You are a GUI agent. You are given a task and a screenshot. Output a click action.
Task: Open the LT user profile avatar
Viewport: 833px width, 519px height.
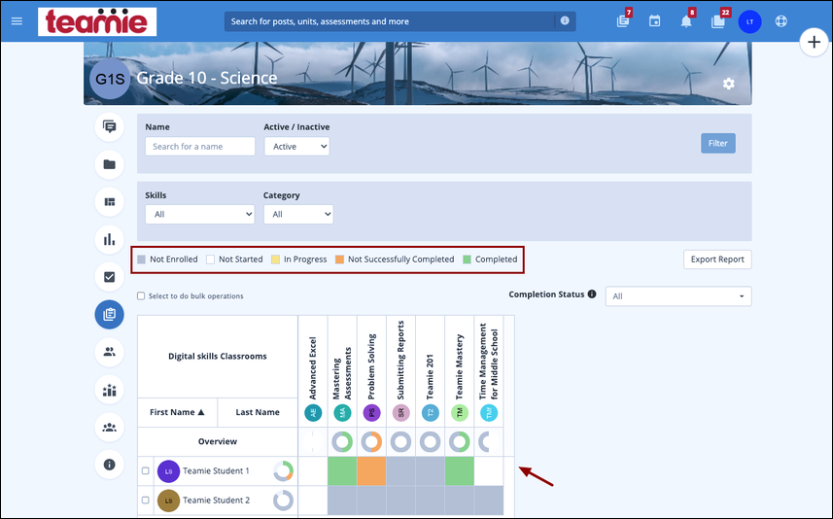[x=749, y=21]
